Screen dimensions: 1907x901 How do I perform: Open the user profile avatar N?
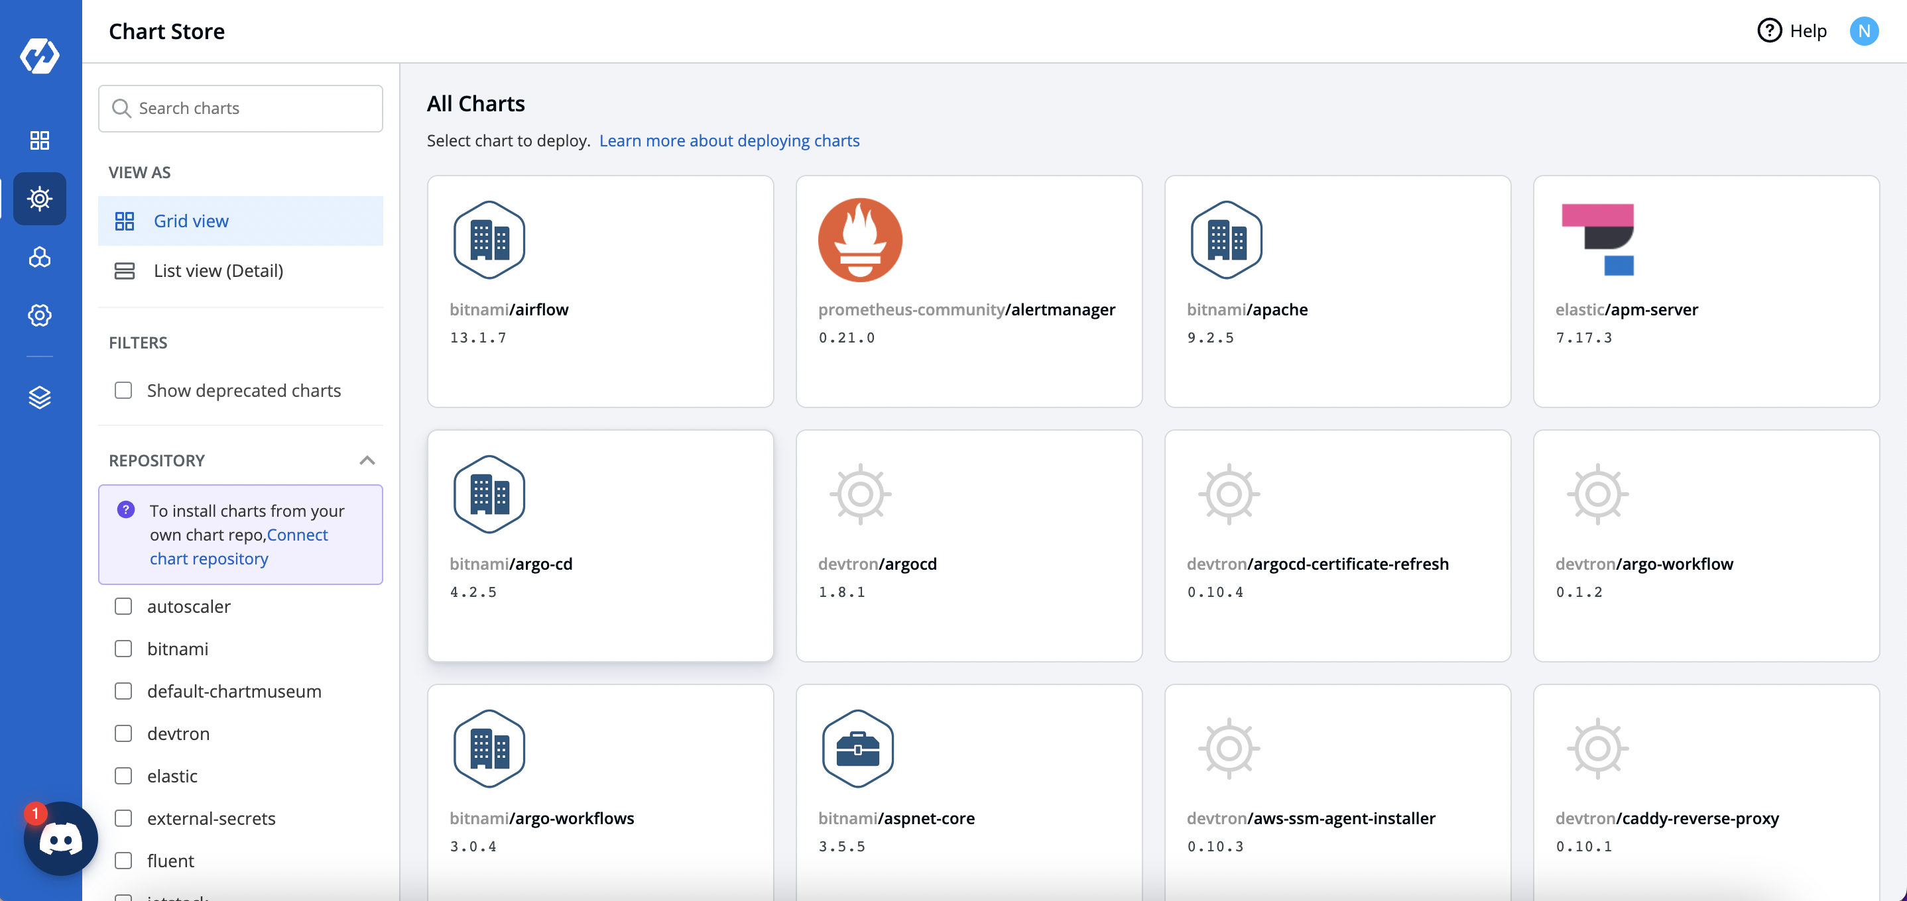click(1863, 31)
